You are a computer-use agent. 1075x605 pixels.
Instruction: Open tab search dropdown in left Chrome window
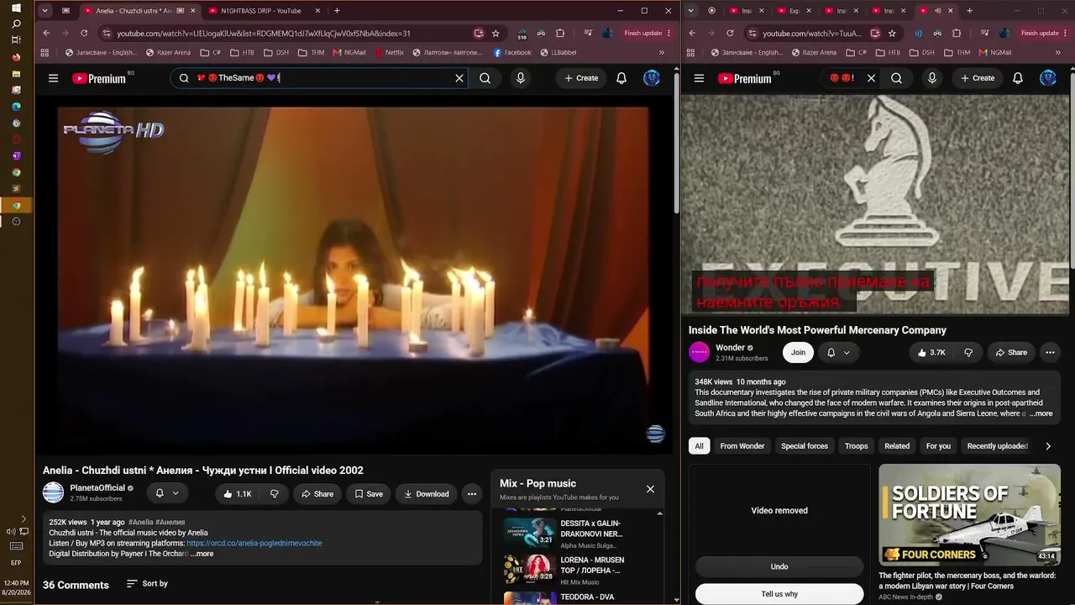(x=45, y=11)
